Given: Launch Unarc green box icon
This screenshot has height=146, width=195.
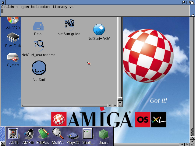Looking at the screenshot, I should (104, 134).
